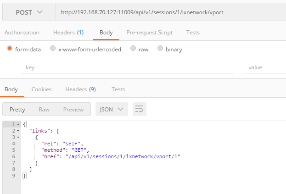The height and width of the screenshot is (194, 286).
Task: Collapse the root object at line 1
Action: (18, 125)
